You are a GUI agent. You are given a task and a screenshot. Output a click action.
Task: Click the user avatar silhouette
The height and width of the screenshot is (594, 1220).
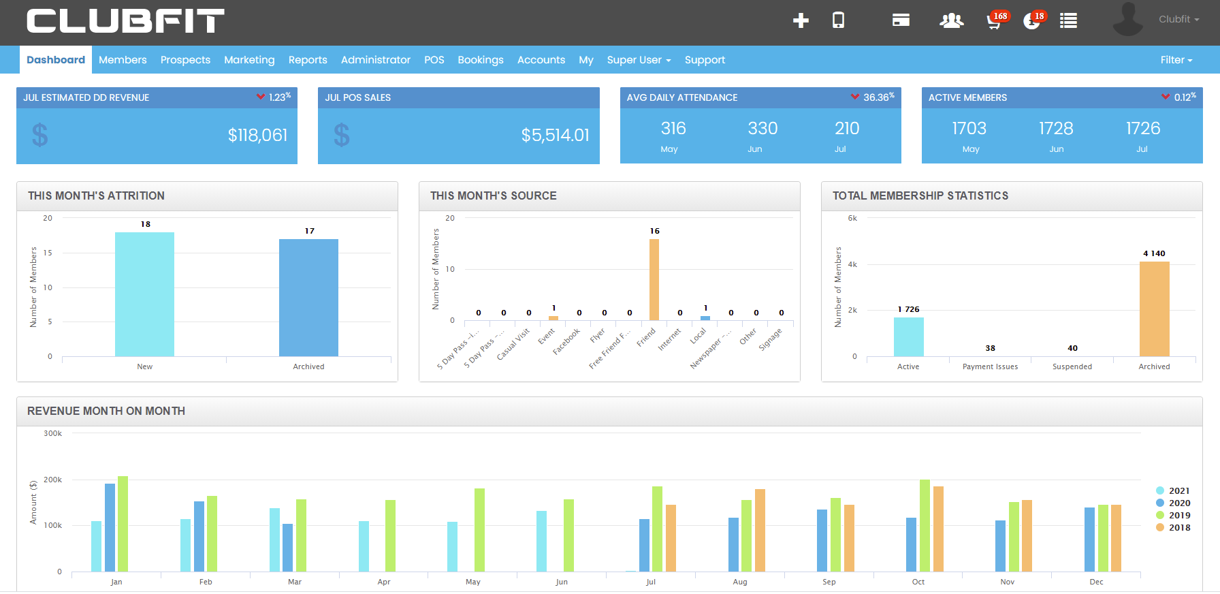(x=1127, y=19)
